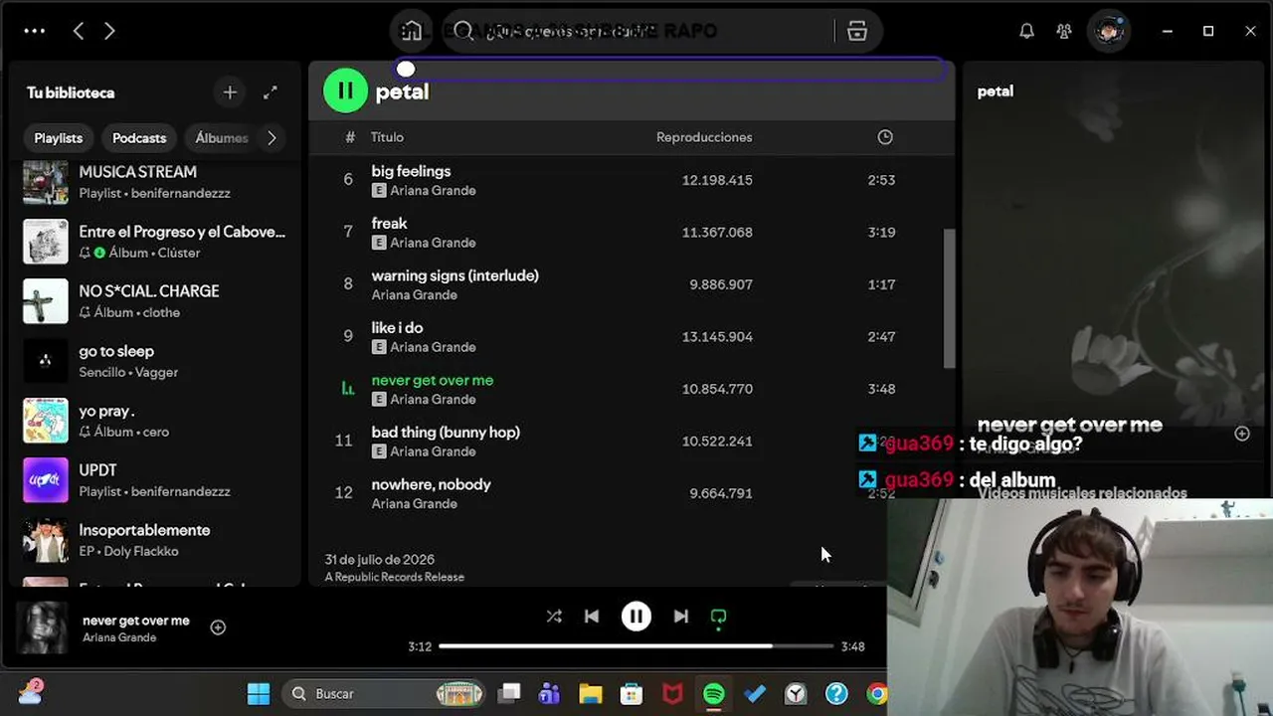Open never get over me title in player bar
The height and width of the screenshot is (716, 1273).
pyautogui.click(x=136, y=621)
